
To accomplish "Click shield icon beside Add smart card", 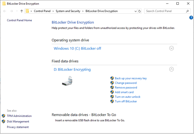I will [112, 92].
